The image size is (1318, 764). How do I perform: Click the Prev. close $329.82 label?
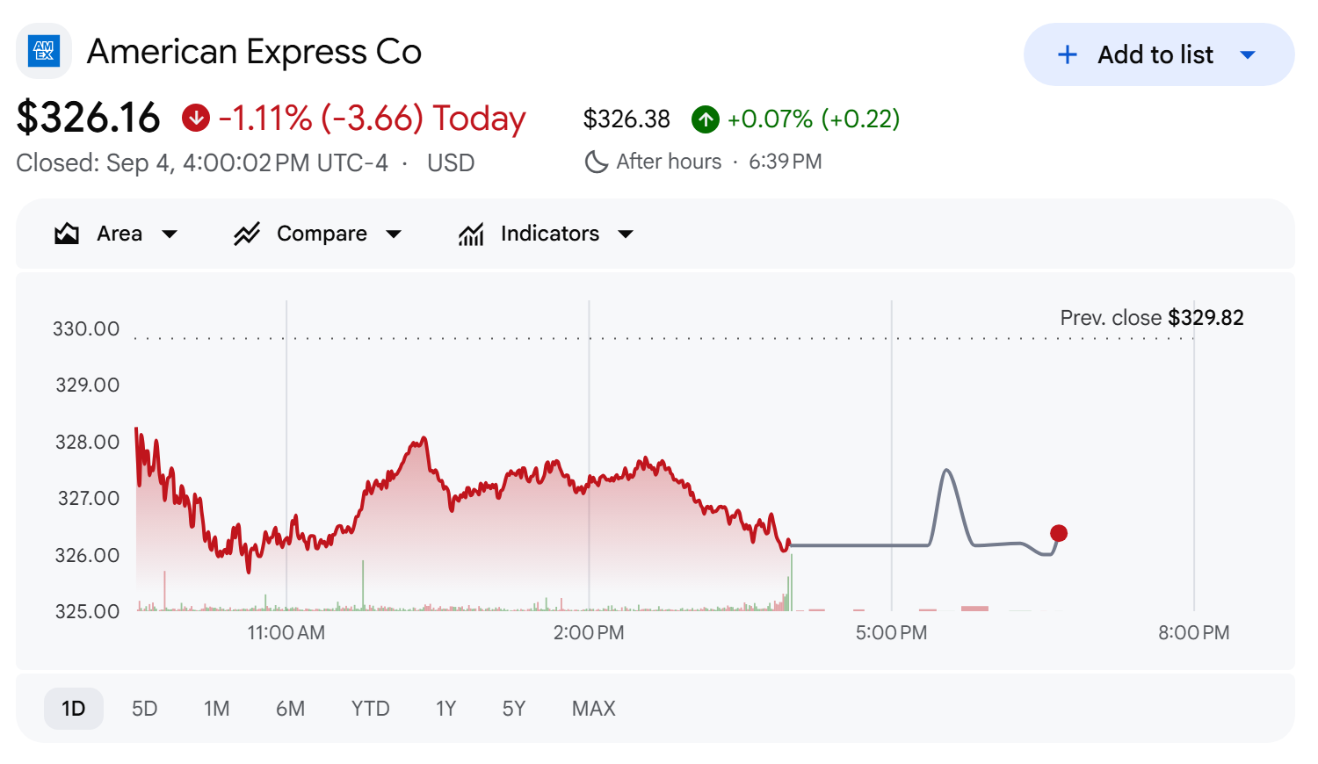[1152, 318]
